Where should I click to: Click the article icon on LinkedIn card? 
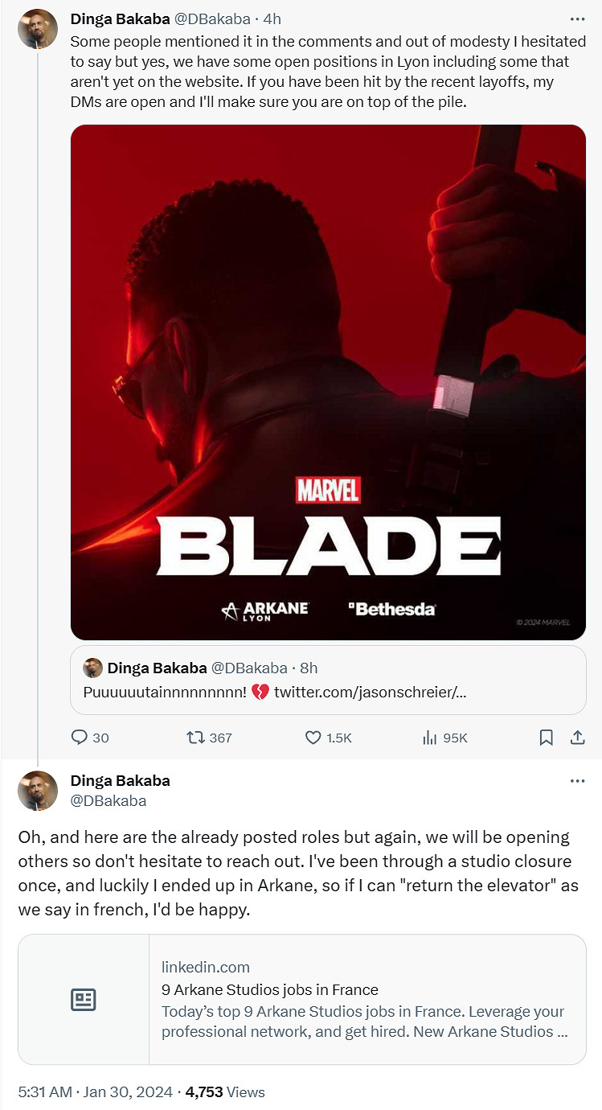click(84, 1000)
